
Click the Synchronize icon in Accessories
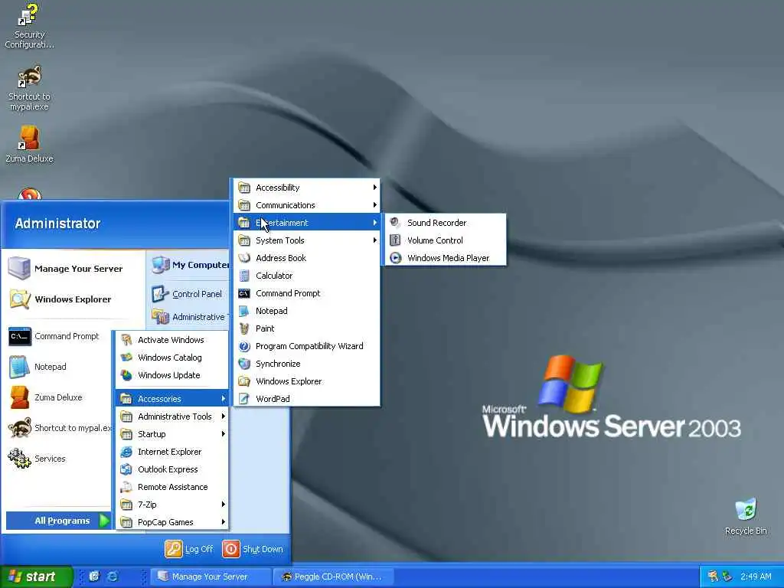(x=244, y=364)
